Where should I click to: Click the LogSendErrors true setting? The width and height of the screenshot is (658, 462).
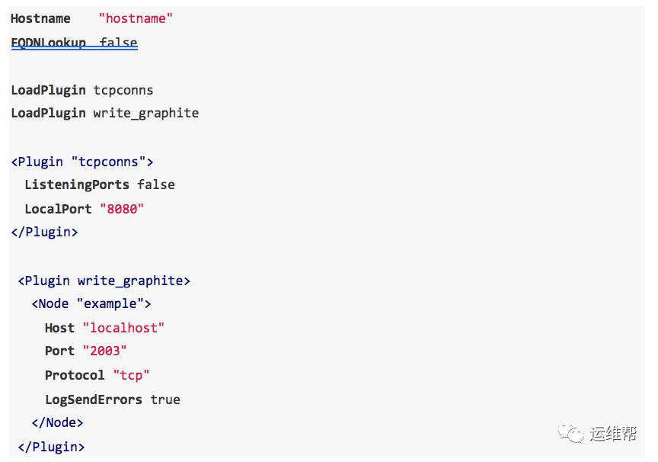point(113,399)
